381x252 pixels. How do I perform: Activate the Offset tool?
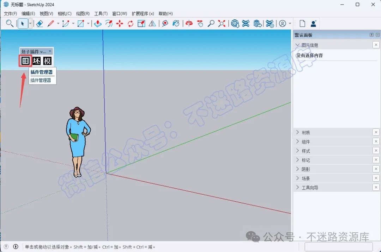109,24
